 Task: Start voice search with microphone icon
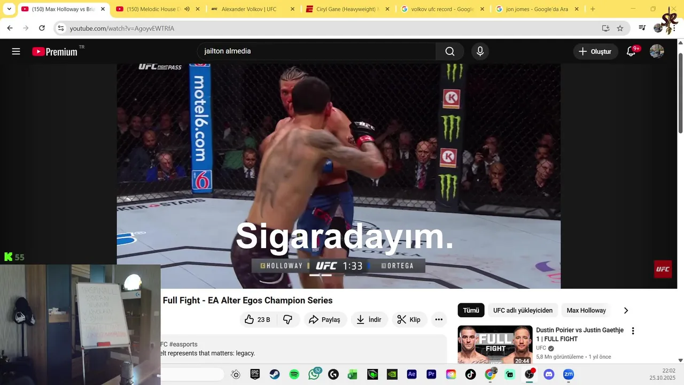tap(480, 51)
